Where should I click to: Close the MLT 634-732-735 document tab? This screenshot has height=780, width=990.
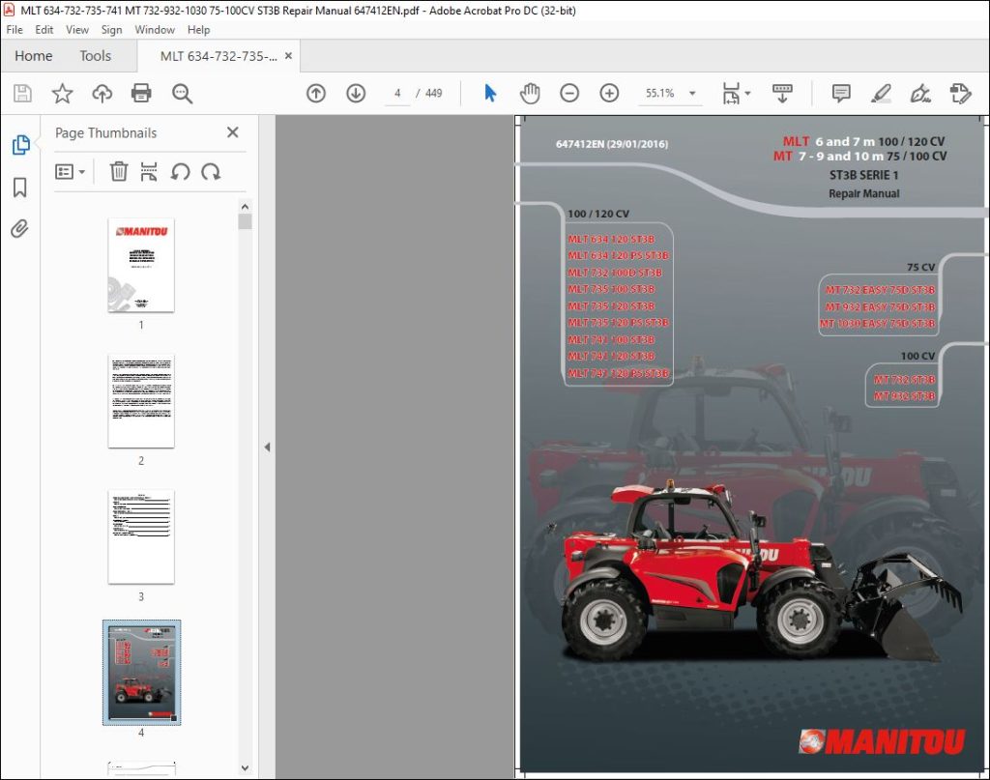pyautogui.click(x=288, y=55)
